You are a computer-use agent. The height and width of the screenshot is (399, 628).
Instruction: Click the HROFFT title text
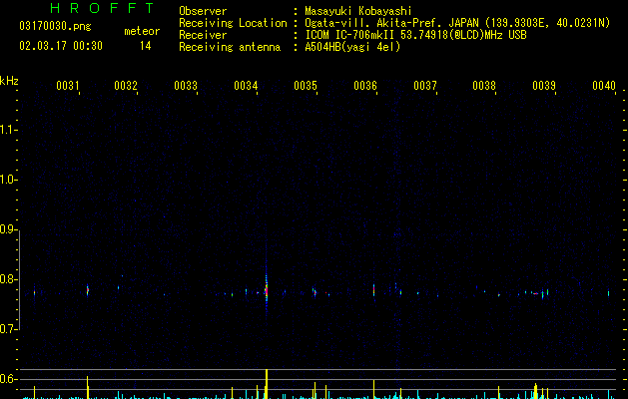102,8
